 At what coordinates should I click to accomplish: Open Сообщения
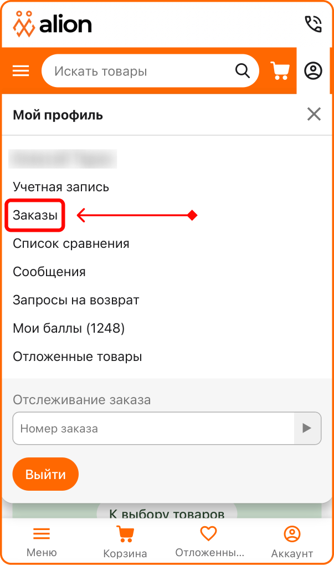[x=49, y=271]
